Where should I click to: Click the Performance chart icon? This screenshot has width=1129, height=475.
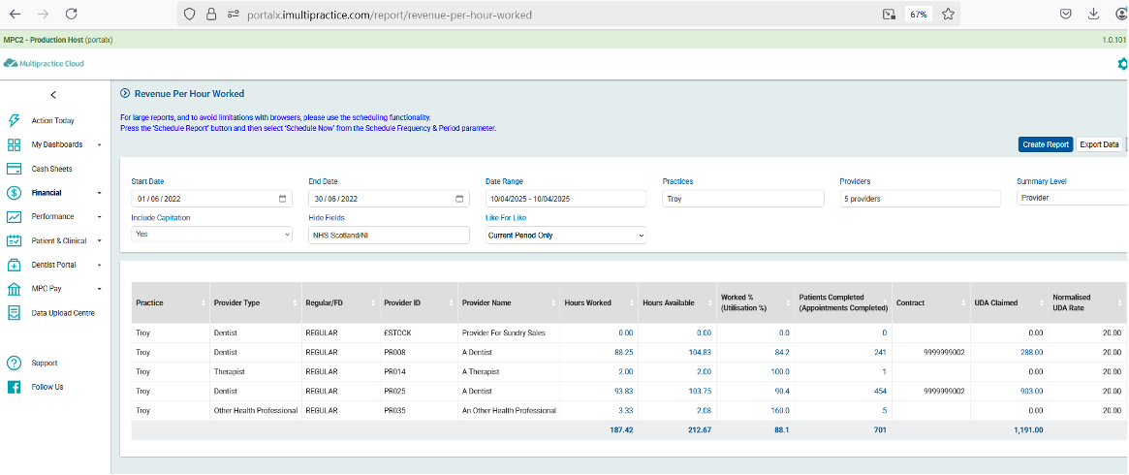[13, 216]
